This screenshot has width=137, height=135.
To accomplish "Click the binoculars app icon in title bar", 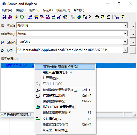I will click(x=4, y=4).
